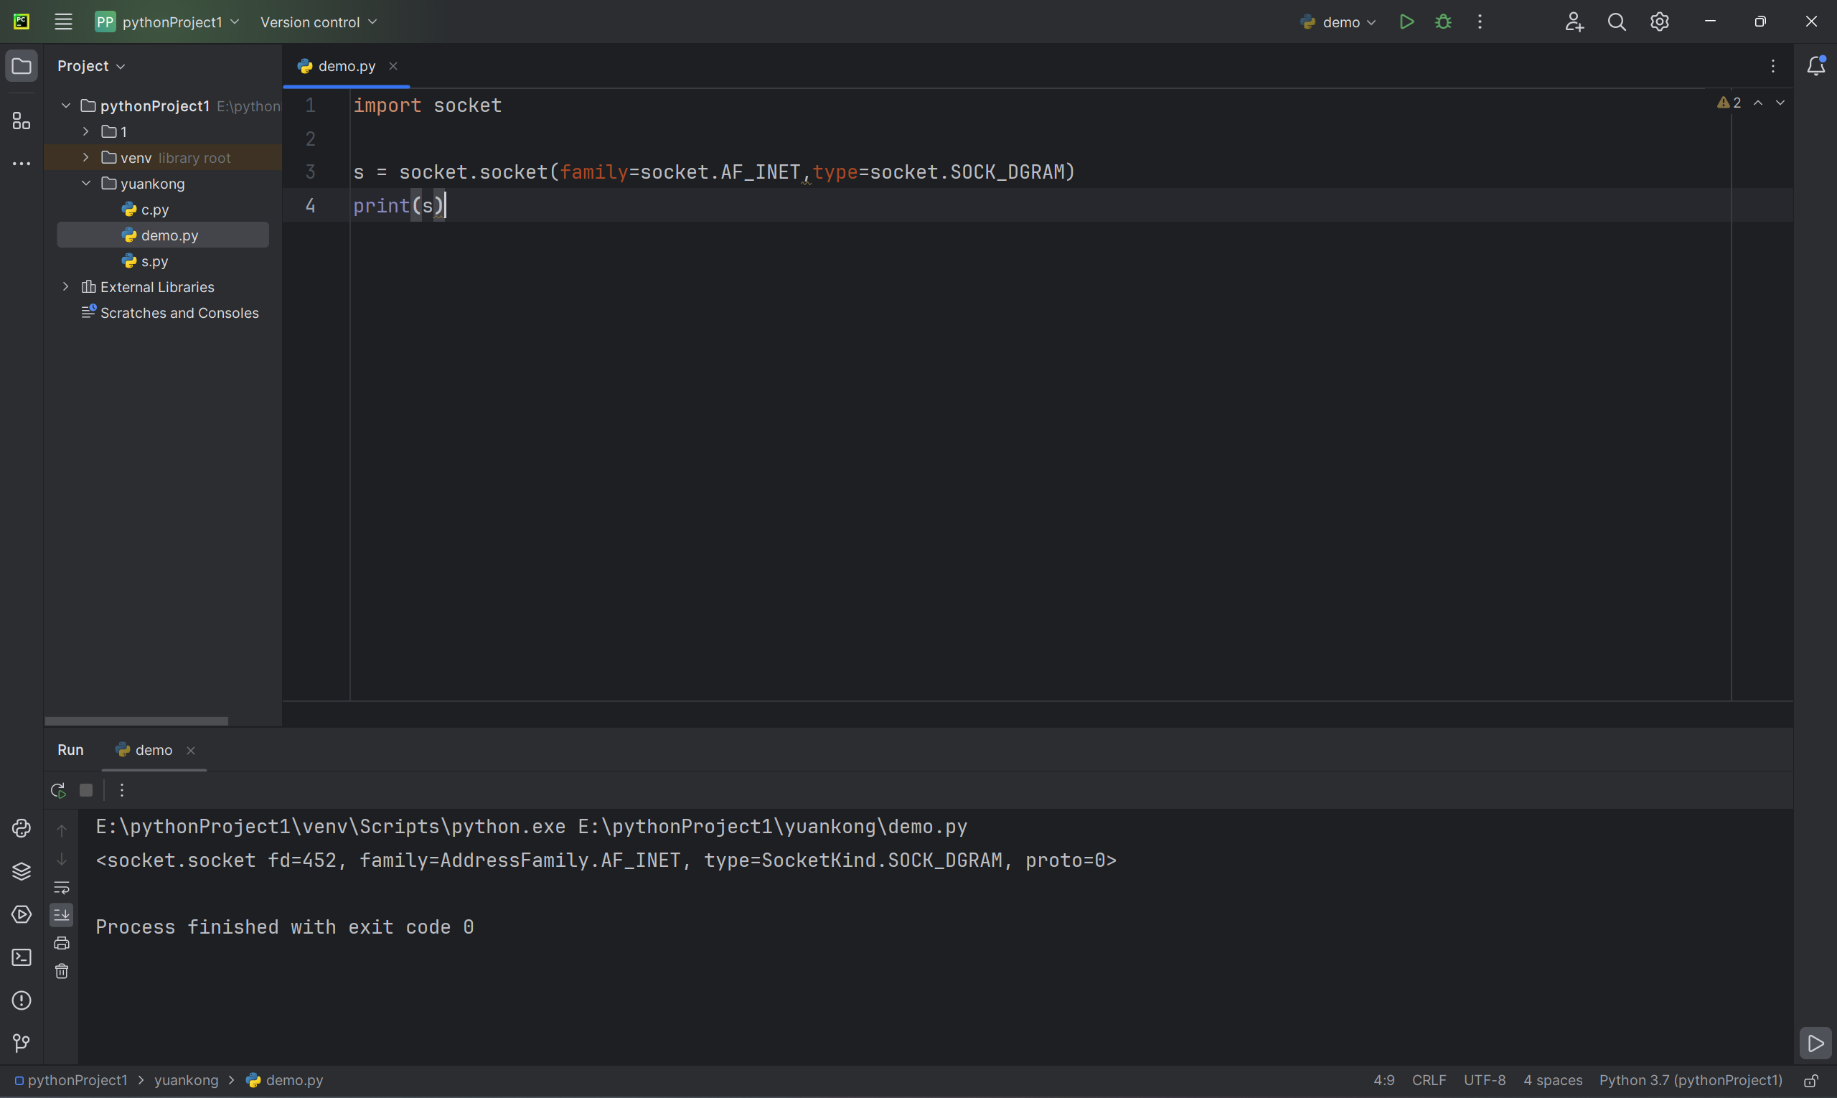
Task: Open the Notifications bell
Action: point(1815,66)
